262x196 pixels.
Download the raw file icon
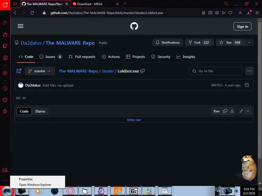[x=232, y=111]
